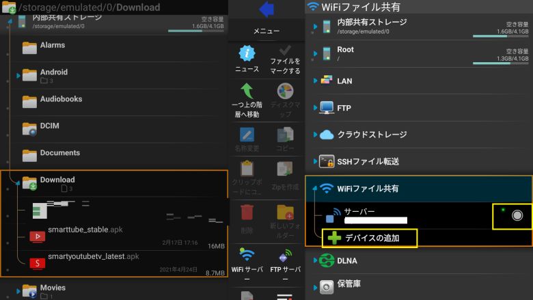
Task: Click Root capacity bar 1.3GB/4.1GB
Action: coord(500,63)
